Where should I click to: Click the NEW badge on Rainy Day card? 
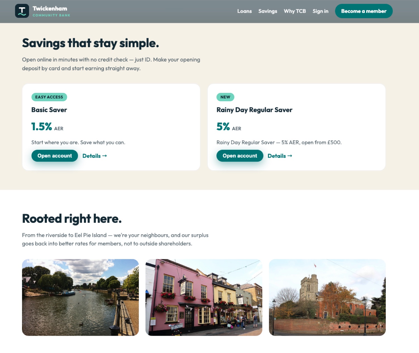225,97
